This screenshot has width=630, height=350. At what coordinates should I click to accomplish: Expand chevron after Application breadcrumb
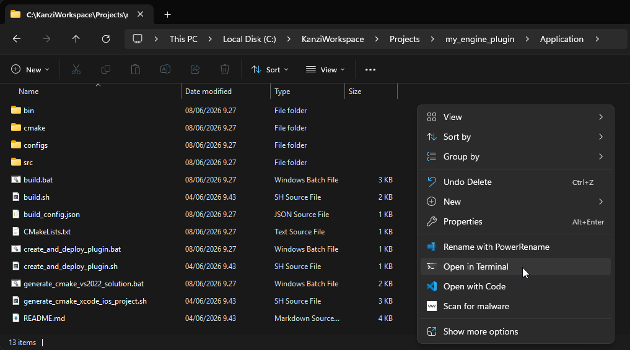(597, 39)
